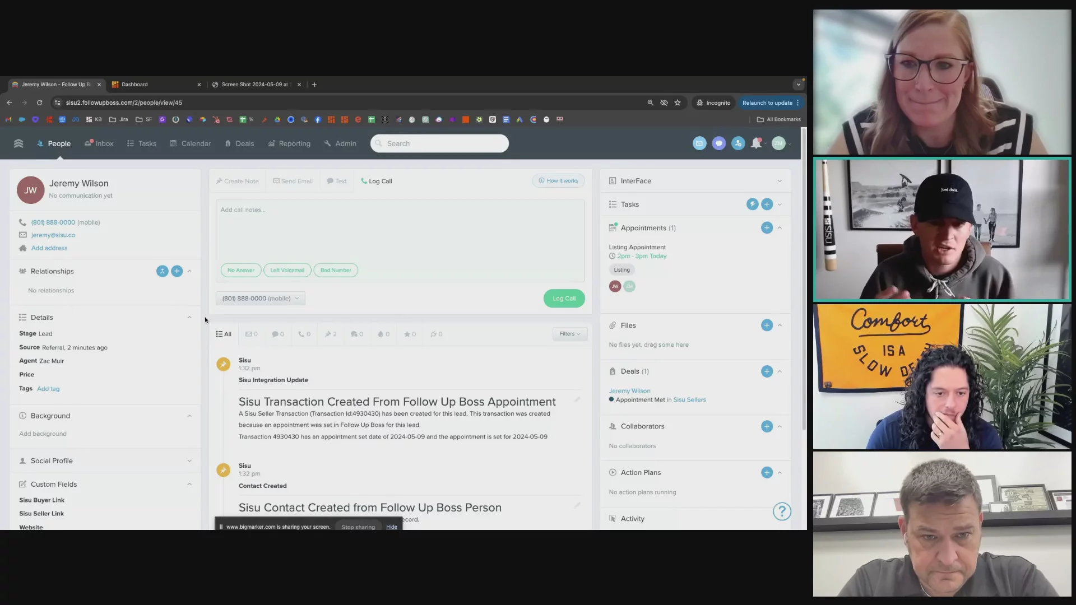The height and width of the screenshot is (605, 1076).
Task: Expand the InterFace panel
Action: pos(780,181)
